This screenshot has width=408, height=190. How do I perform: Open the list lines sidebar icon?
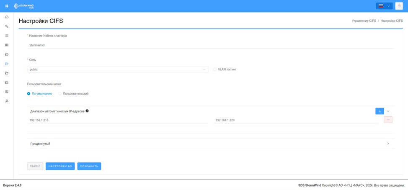7,36
